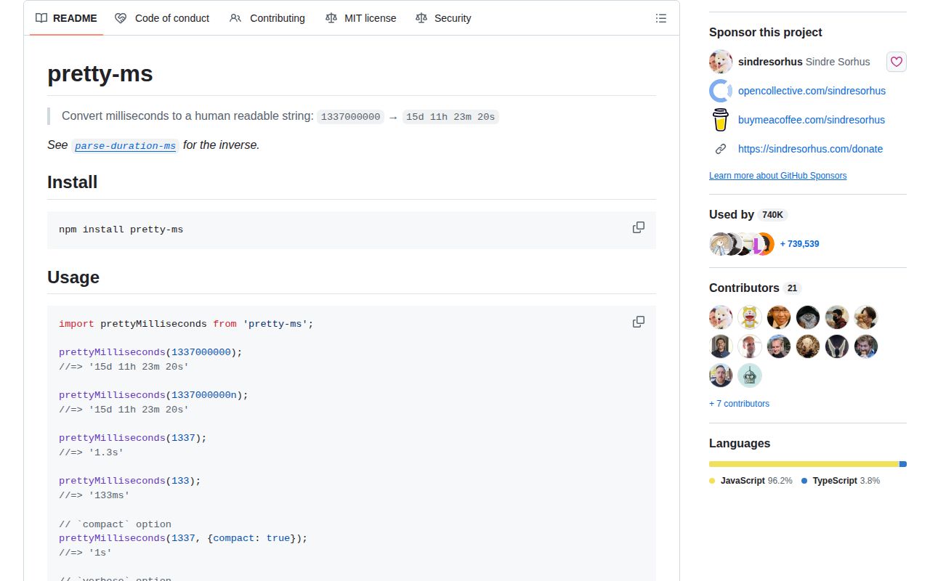Click the + 739,539 dependents link
This screenshot has width=930, height=581.
pyautogui.click(x=799, y=244)
